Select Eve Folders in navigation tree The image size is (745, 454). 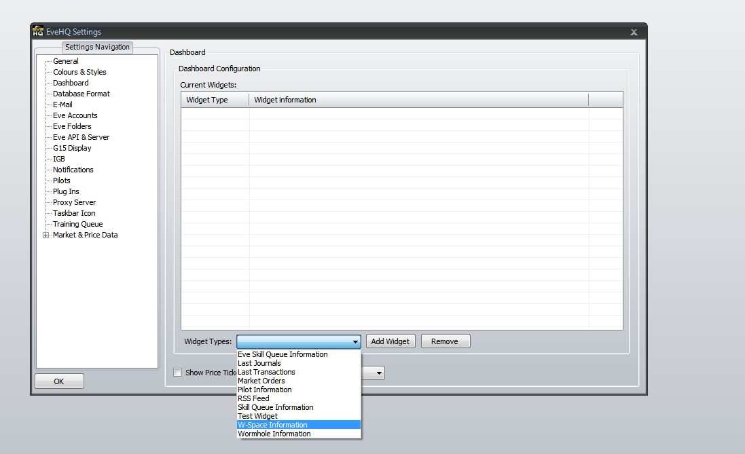[72, 126]
